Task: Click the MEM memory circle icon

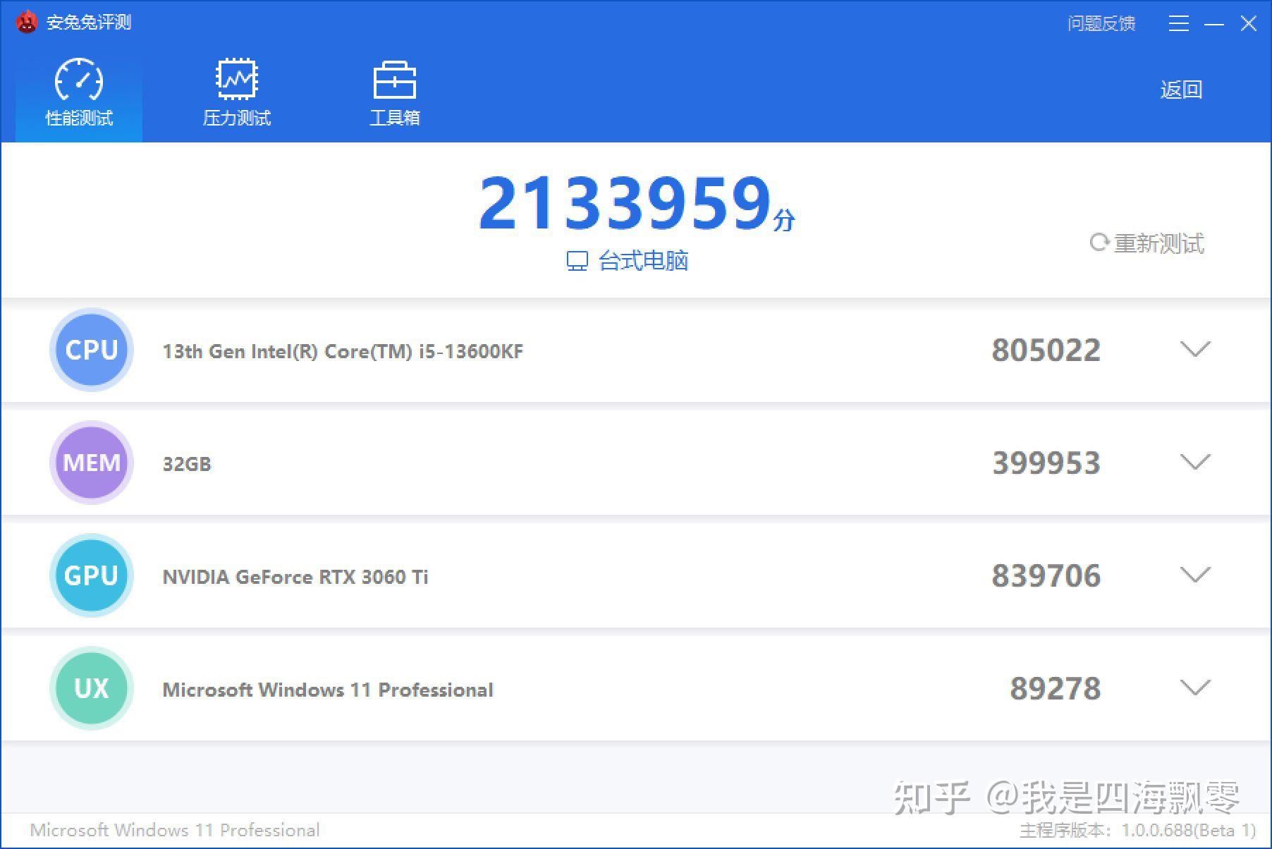Action: pos(91,463)
